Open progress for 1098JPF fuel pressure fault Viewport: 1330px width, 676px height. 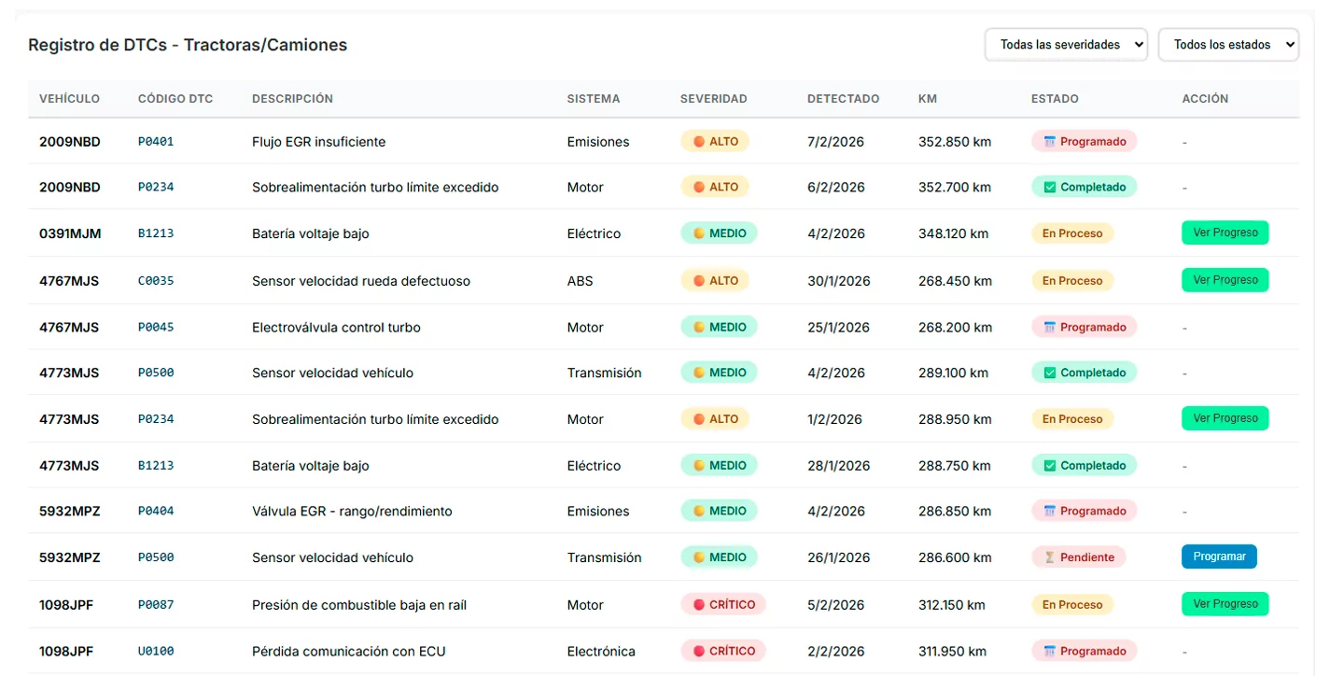[1225, 603]
